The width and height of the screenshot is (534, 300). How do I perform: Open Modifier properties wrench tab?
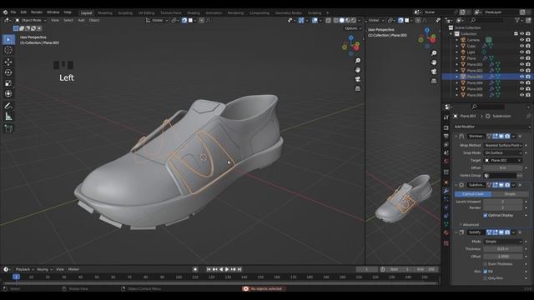click(x=446, y=191)
